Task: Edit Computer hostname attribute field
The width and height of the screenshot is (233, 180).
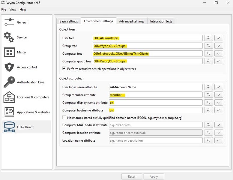Action: point(156,110)
